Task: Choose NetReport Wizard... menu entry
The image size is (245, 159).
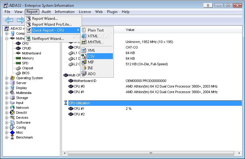Action: point(53,39)
